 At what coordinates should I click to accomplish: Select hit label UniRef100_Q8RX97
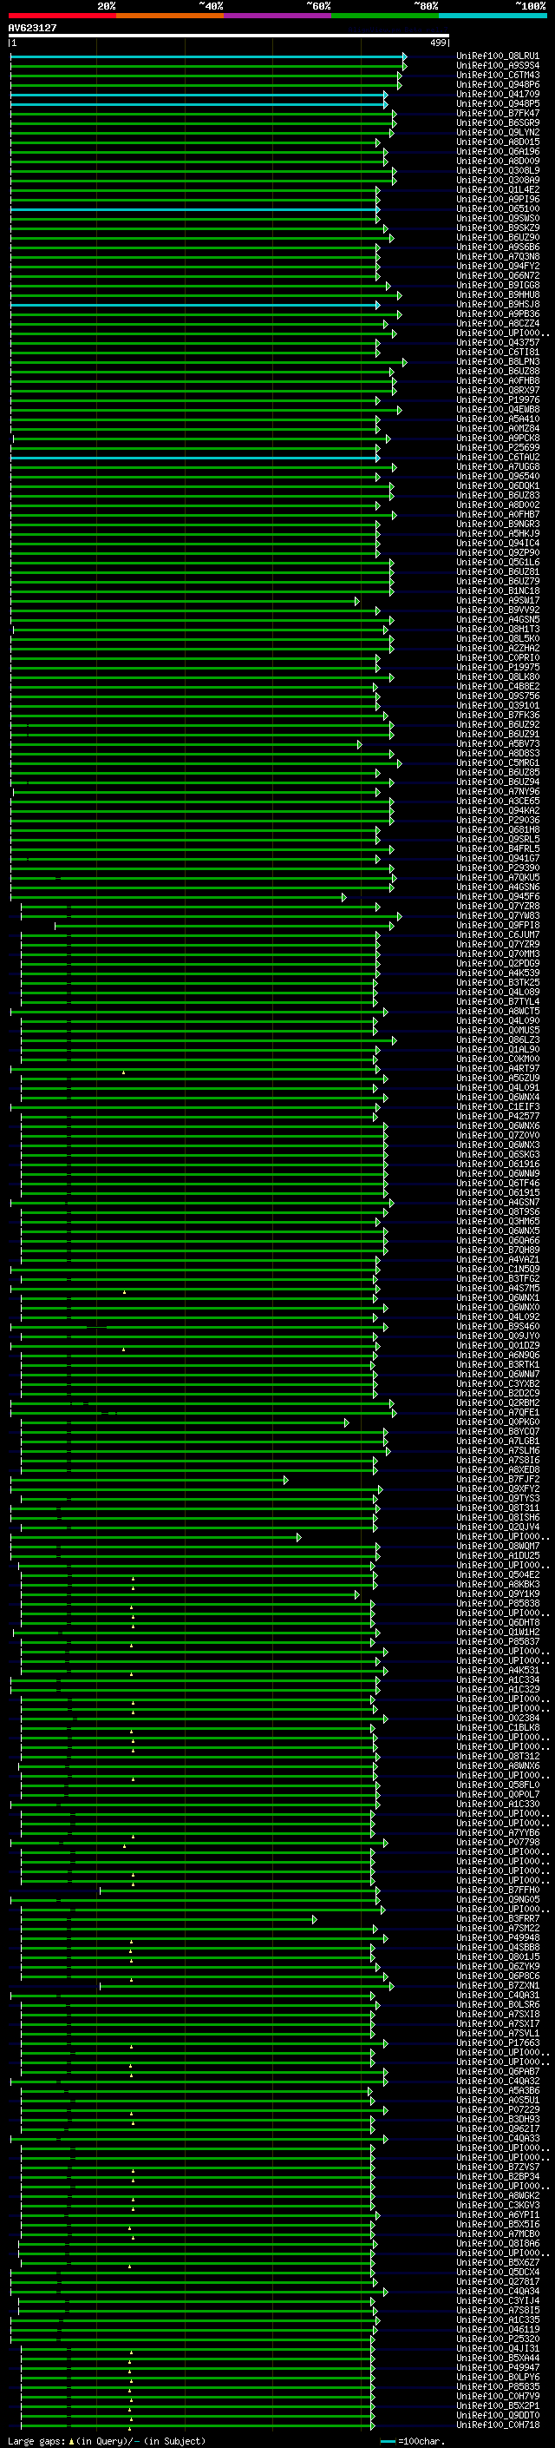(x=498, y=391)
